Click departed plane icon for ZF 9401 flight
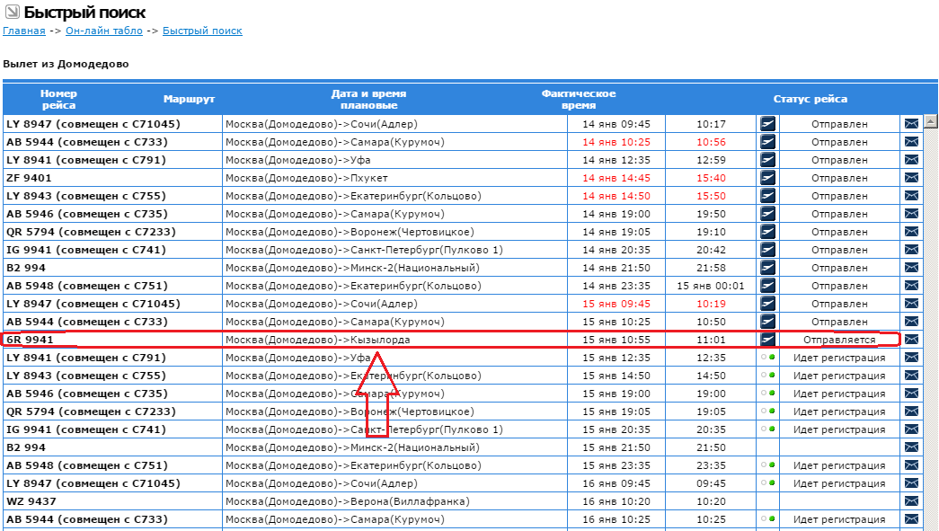939x531 pixels. pos(767,178)
